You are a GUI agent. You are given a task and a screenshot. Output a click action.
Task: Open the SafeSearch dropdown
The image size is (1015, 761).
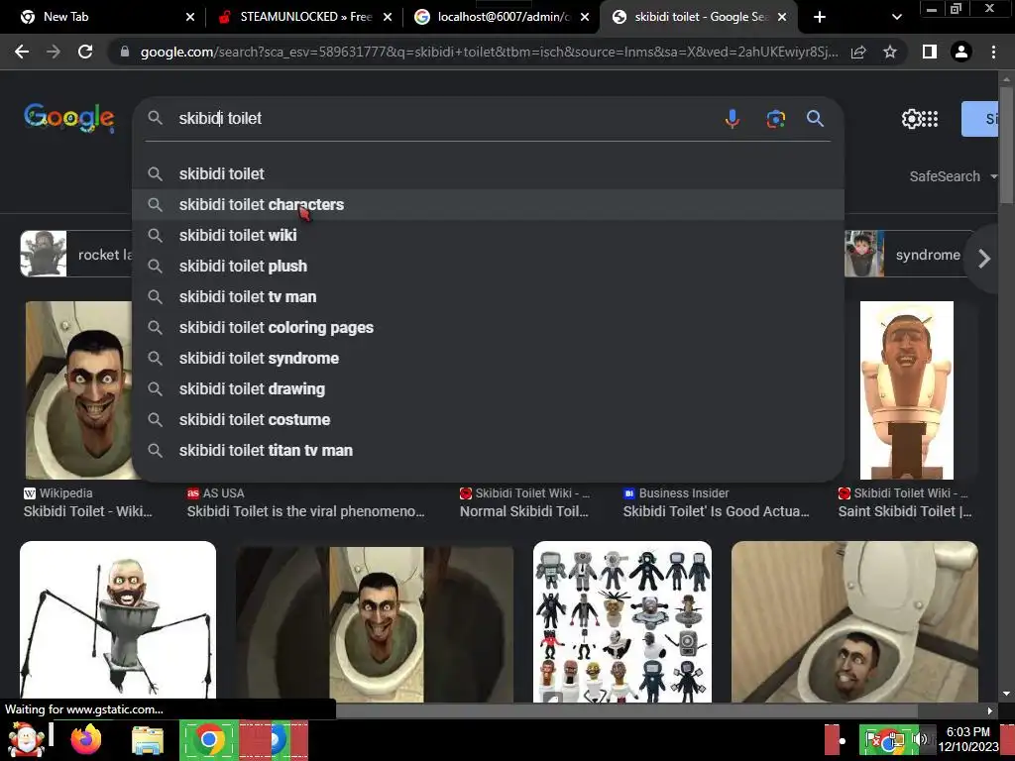(x=953, y=176)
